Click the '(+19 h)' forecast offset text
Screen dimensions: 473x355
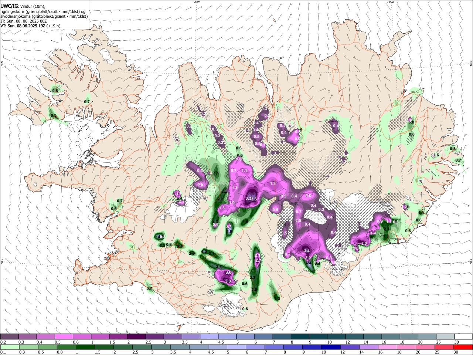click(x=53, y=26)
